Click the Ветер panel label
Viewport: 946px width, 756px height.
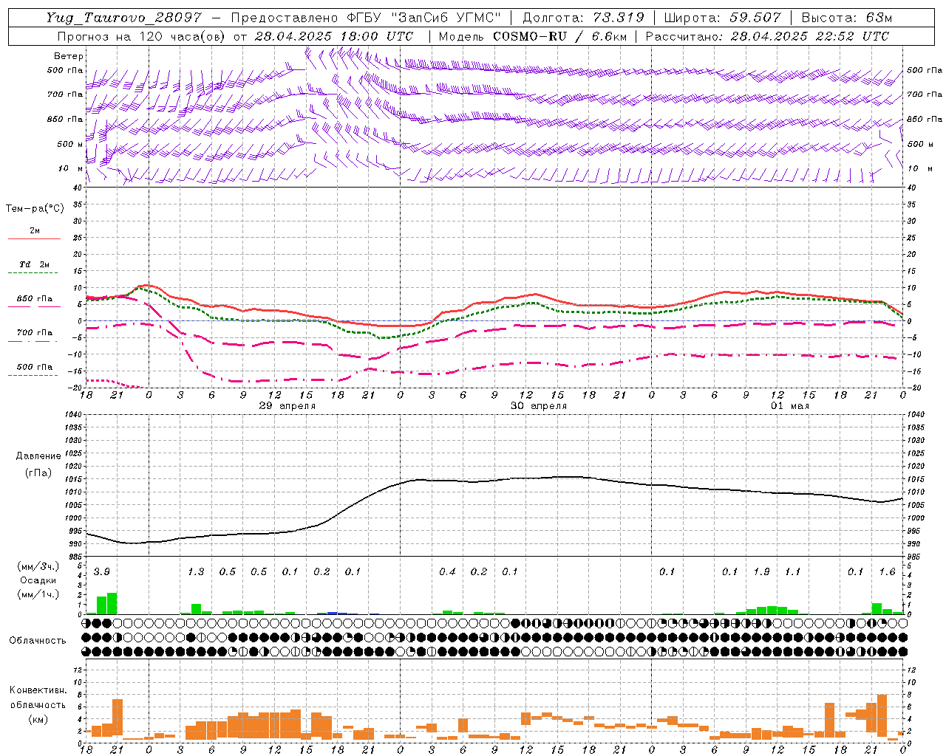coord(68,56)
